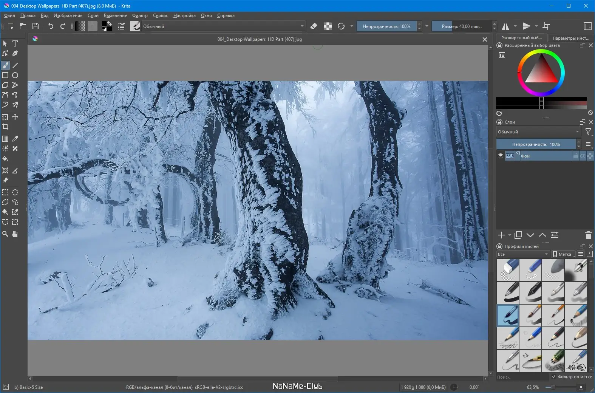Image resolution: width=595 pixels, height=393 pixels.
Task: Select the Crop tool
Action: [x=5, y=127]
